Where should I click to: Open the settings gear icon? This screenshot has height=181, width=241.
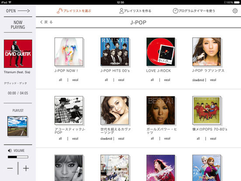click(235, 11)
